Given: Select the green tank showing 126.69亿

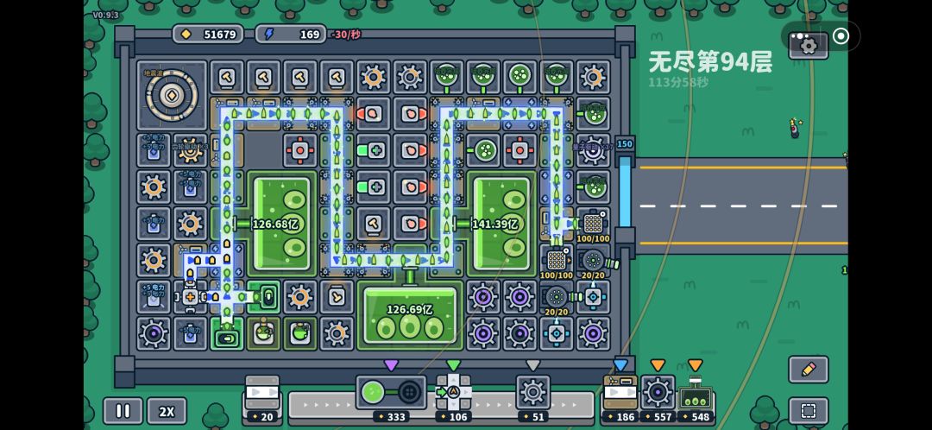Looking at the screenshot, I should [410, 314].
